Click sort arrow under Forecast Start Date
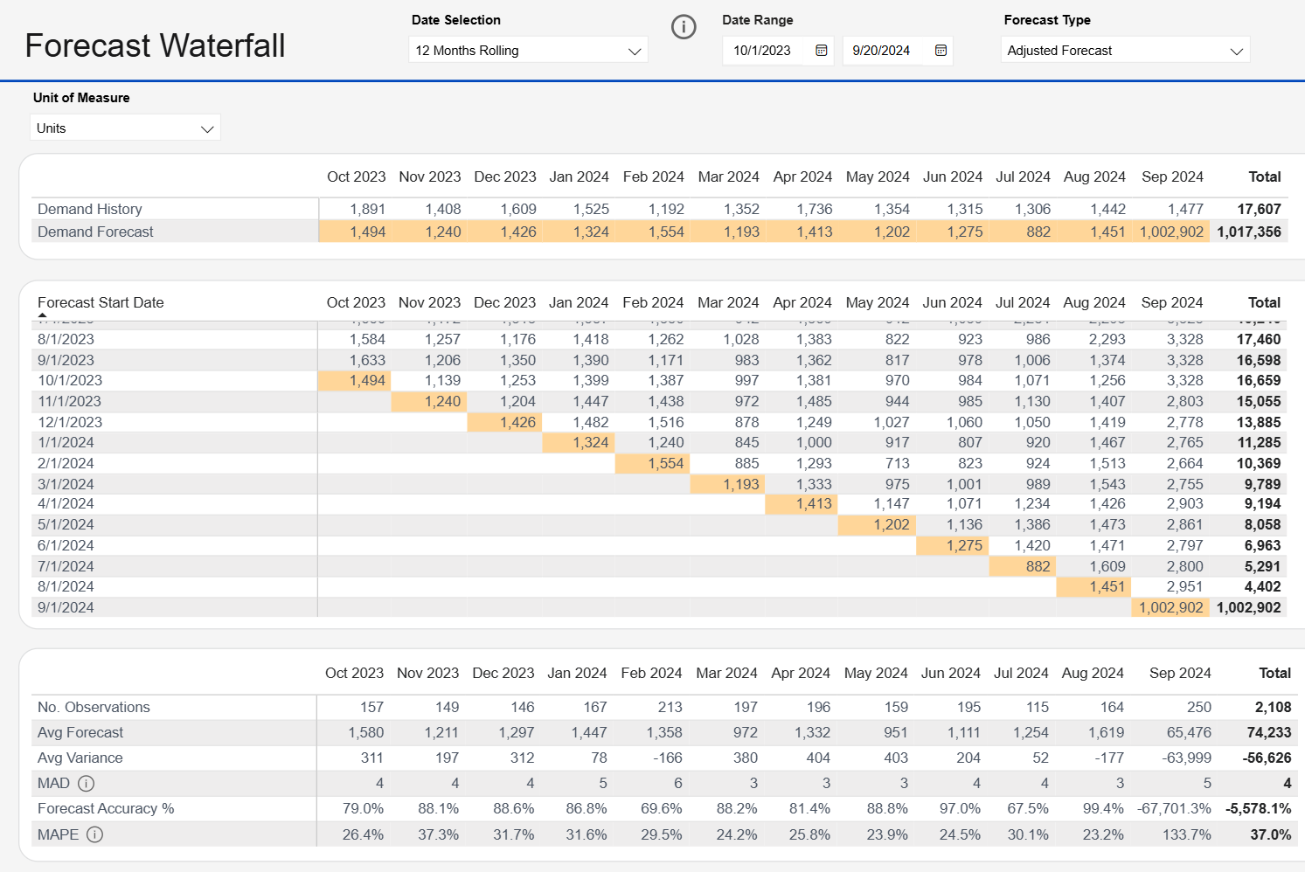This screenshot has width=1305, height=872. [43, 315]
